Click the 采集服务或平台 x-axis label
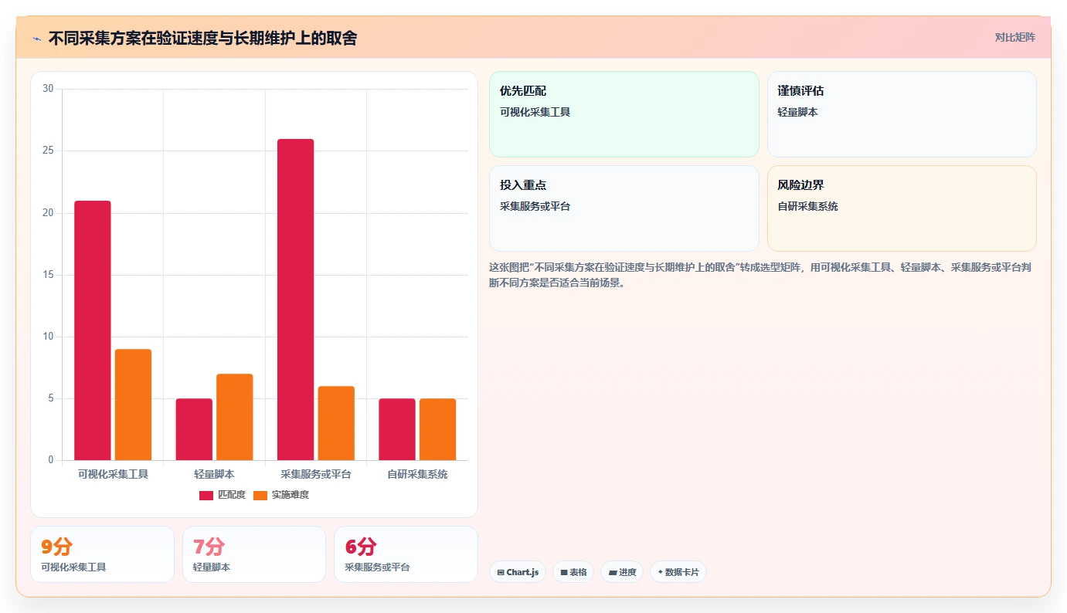This screenshot has width=1067, height=613. tap(316, 474)
